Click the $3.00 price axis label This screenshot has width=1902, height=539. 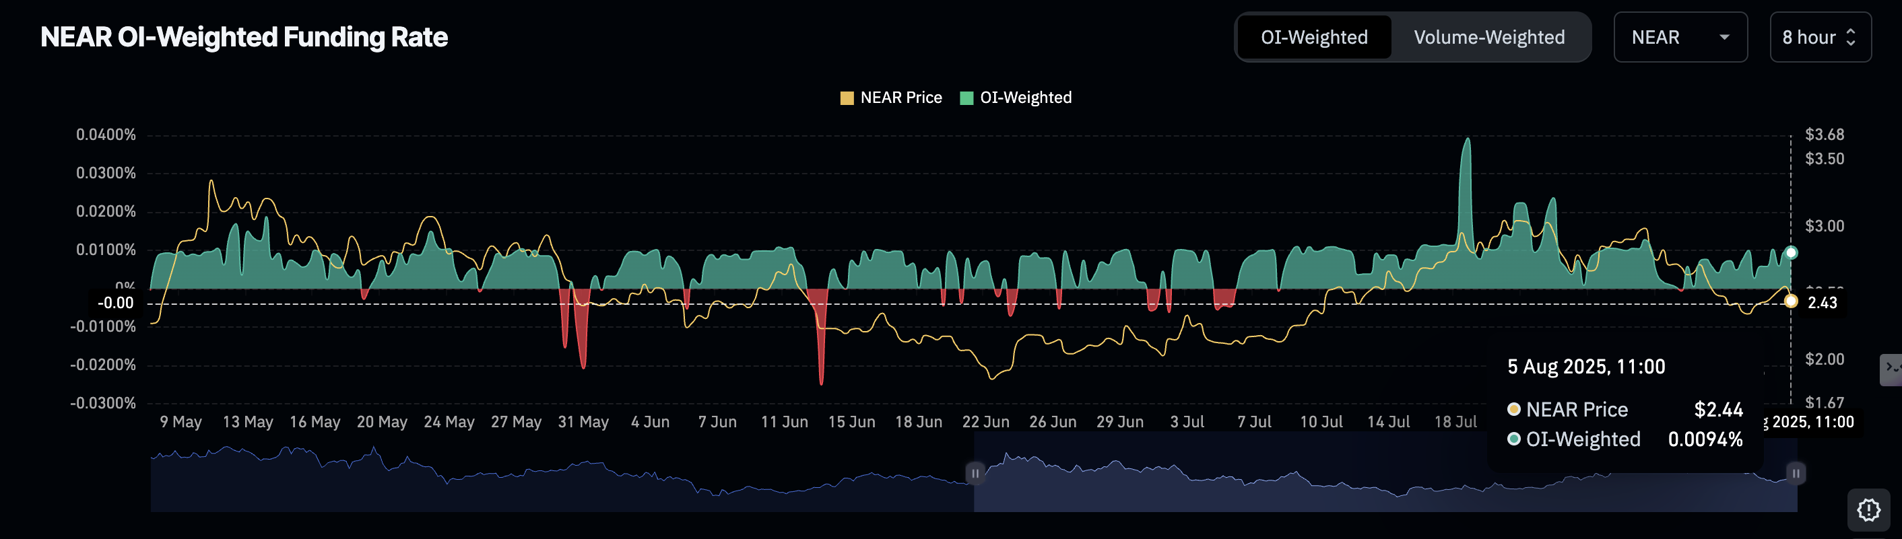click(x=1825, y=225)
